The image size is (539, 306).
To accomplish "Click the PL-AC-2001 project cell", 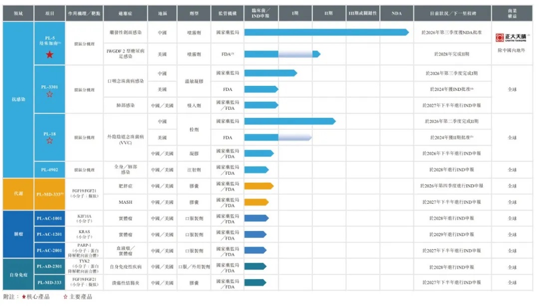I will click(49, 251).
